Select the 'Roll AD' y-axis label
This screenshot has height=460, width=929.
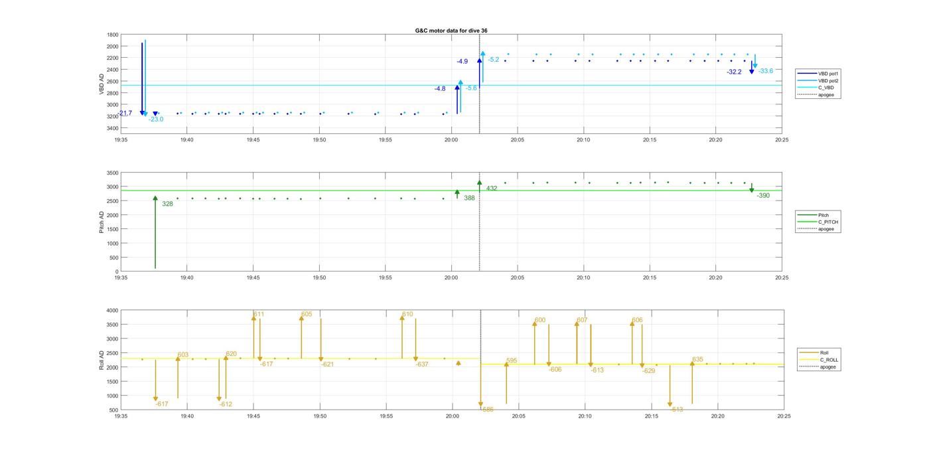(102, 360)
